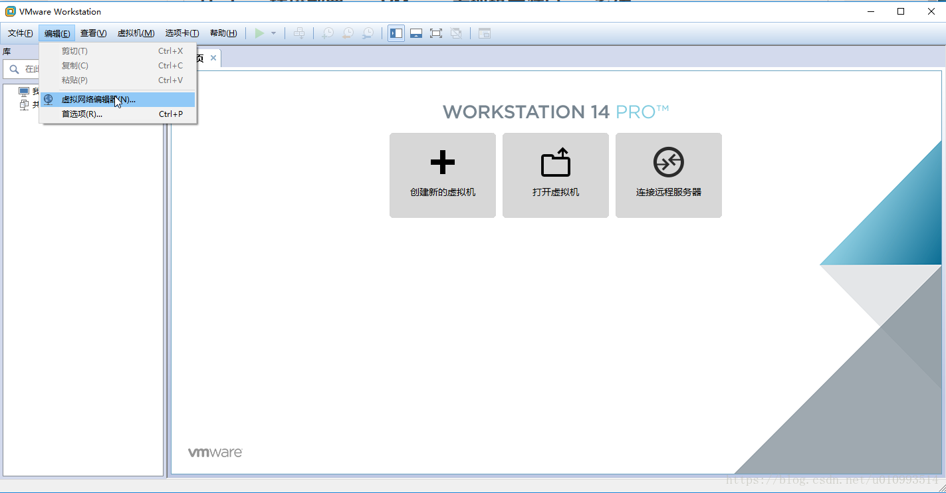
Task: Click the Unity mode toolbar icon
Action: click(456, 33)
